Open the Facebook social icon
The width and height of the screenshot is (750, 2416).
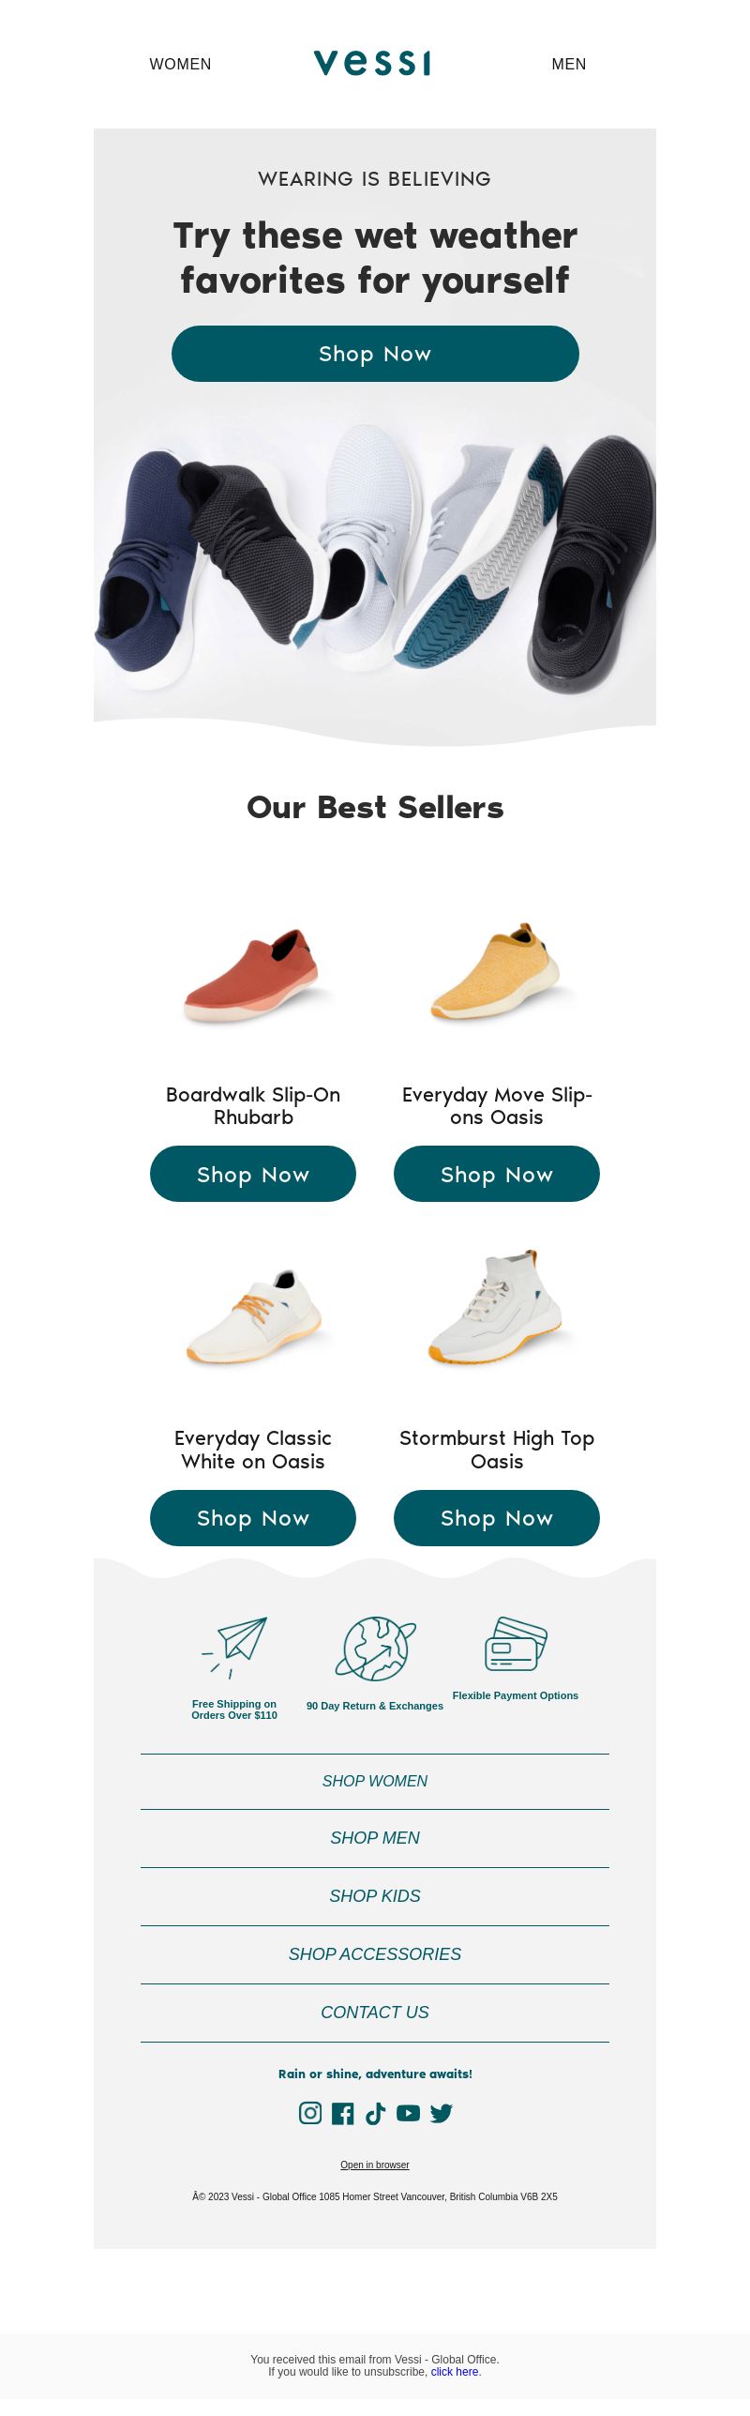(343, 2113)
